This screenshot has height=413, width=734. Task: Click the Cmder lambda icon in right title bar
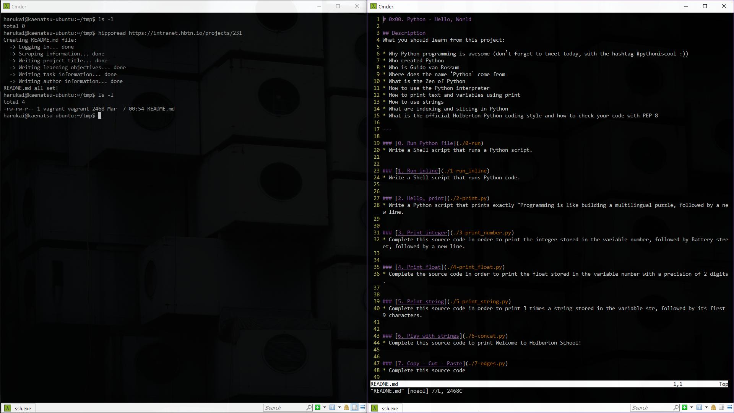[x=373, y=6]
